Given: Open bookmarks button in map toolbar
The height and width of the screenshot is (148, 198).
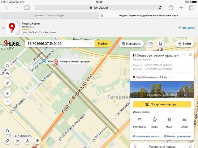Looking at the screenshot, I should 160,44.
